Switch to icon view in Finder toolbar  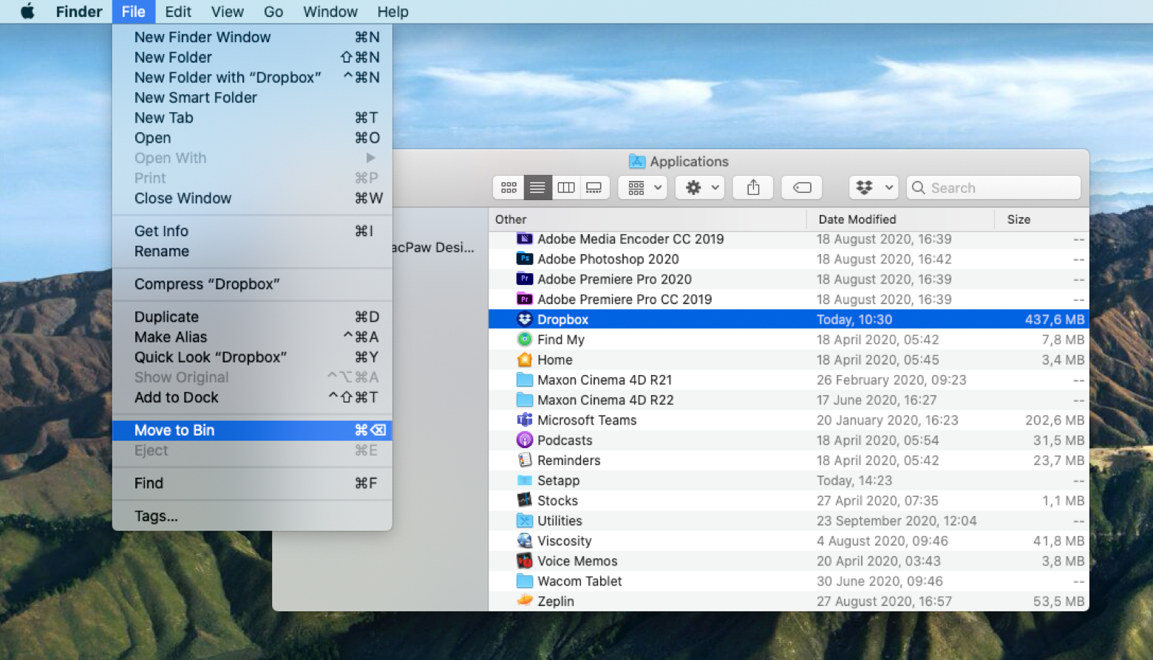[x=509, y=188]
